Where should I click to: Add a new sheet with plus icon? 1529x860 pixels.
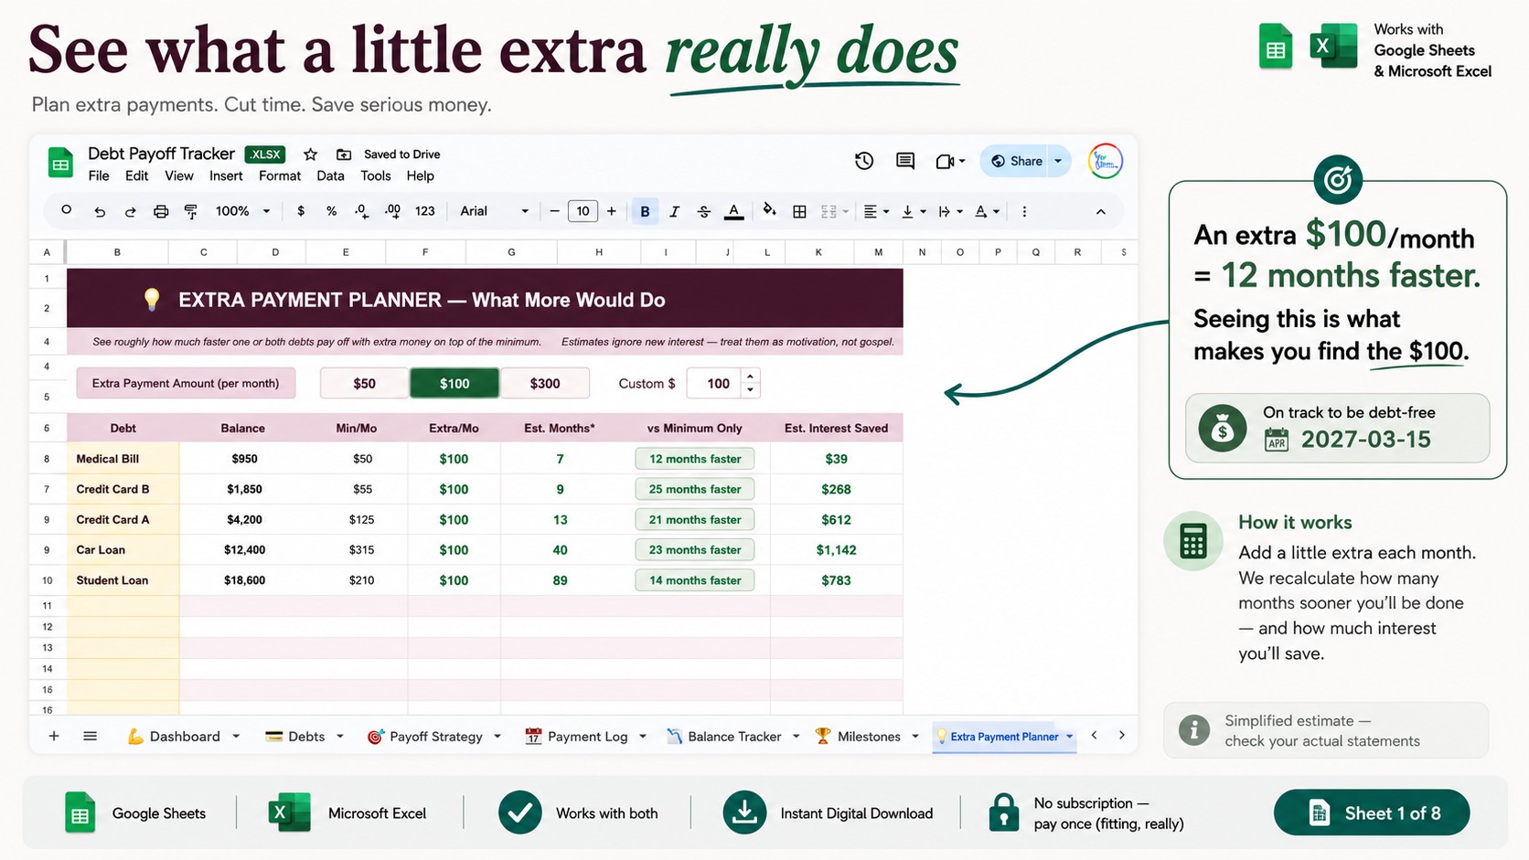54,736
